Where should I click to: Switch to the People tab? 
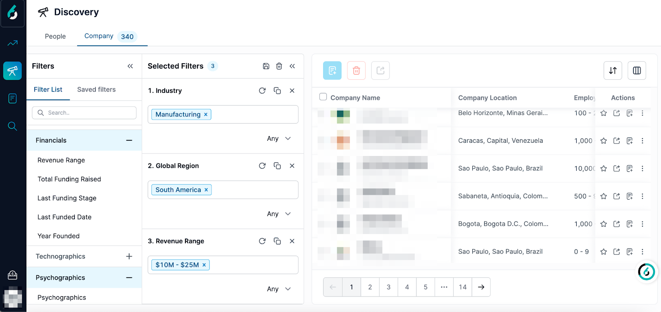click(x=55, y=36)
